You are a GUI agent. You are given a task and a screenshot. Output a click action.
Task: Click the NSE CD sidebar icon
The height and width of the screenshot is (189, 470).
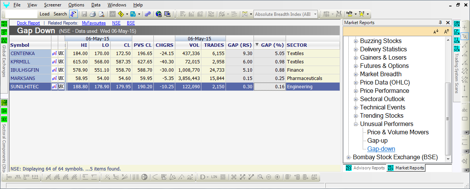click(x=4, y=32)
